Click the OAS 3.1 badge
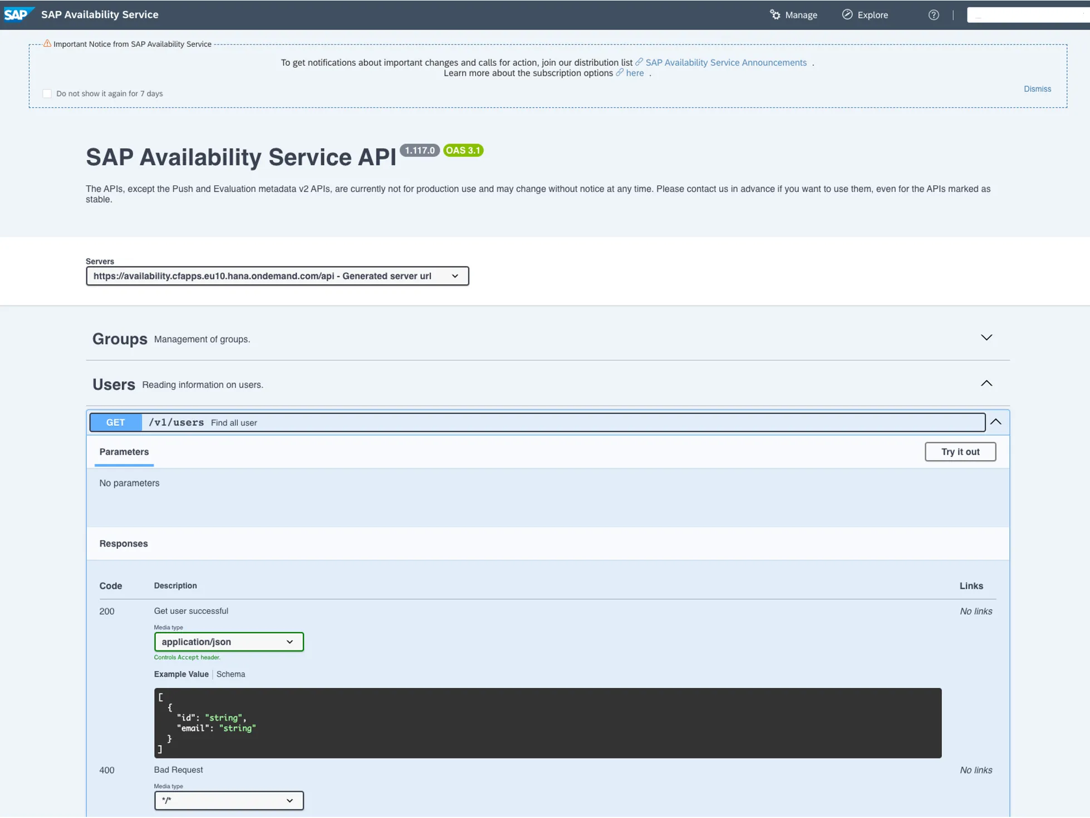1090x818 pixels. pos(463,150)
